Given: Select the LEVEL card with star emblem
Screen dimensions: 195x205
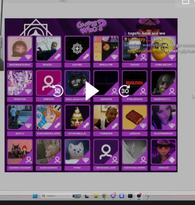Looking at the screenshot, I should pos(77,51).
